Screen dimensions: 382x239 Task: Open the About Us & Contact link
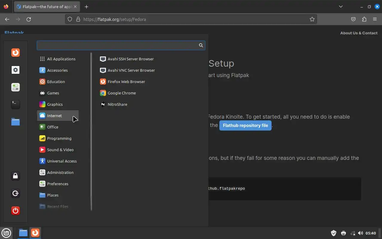359,33
